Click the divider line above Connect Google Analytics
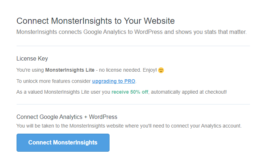This screenshot has width=259, height=165. pyautogui.click(x=133, y=104)
